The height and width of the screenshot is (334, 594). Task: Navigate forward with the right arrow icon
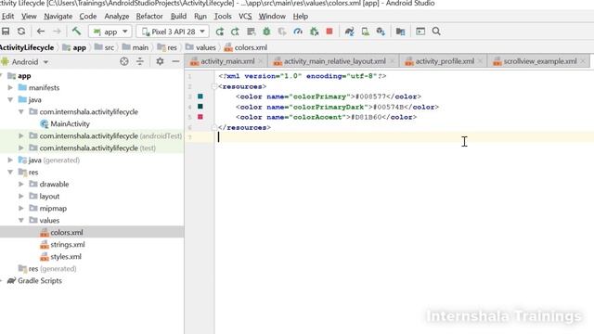[57, 32]
